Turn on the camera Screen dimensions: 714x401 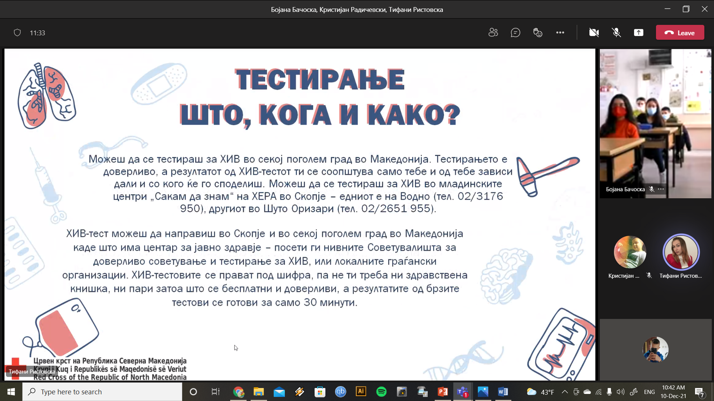594,33
